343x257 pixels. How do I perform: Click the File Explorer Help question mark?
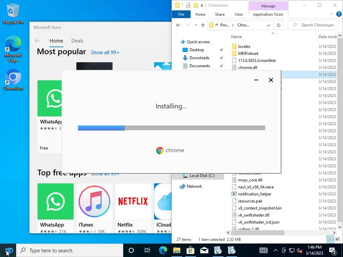point(339,14)
